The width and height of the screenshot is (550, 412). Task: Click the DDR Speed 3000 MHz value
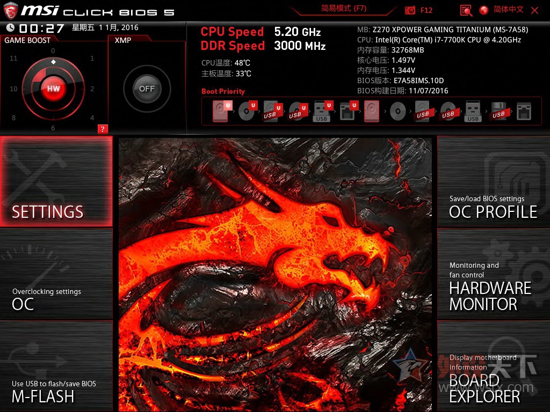click(300, 46)
